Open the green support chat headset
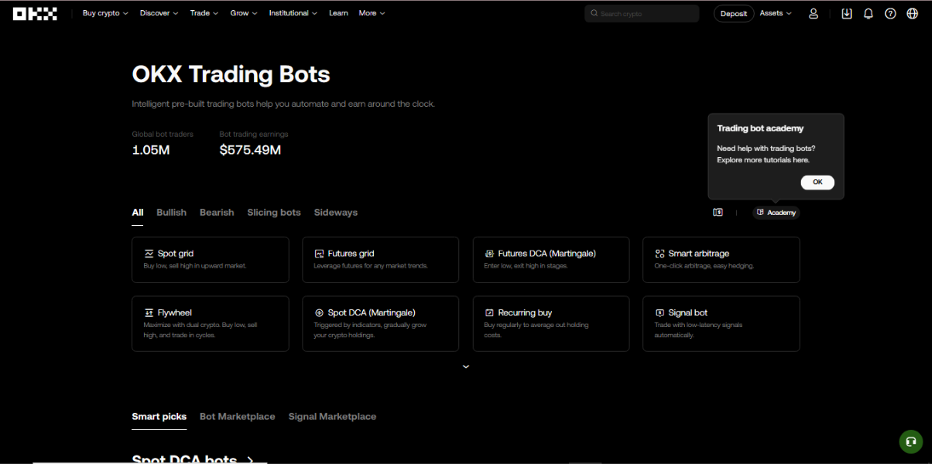Viewport: 935px width, 464px height. tap(911, 442)
